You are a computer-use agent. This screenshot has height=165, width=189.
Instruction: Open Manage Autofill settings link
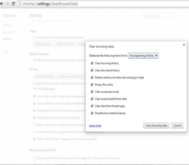pyautogui.click(x=107, y=158)
